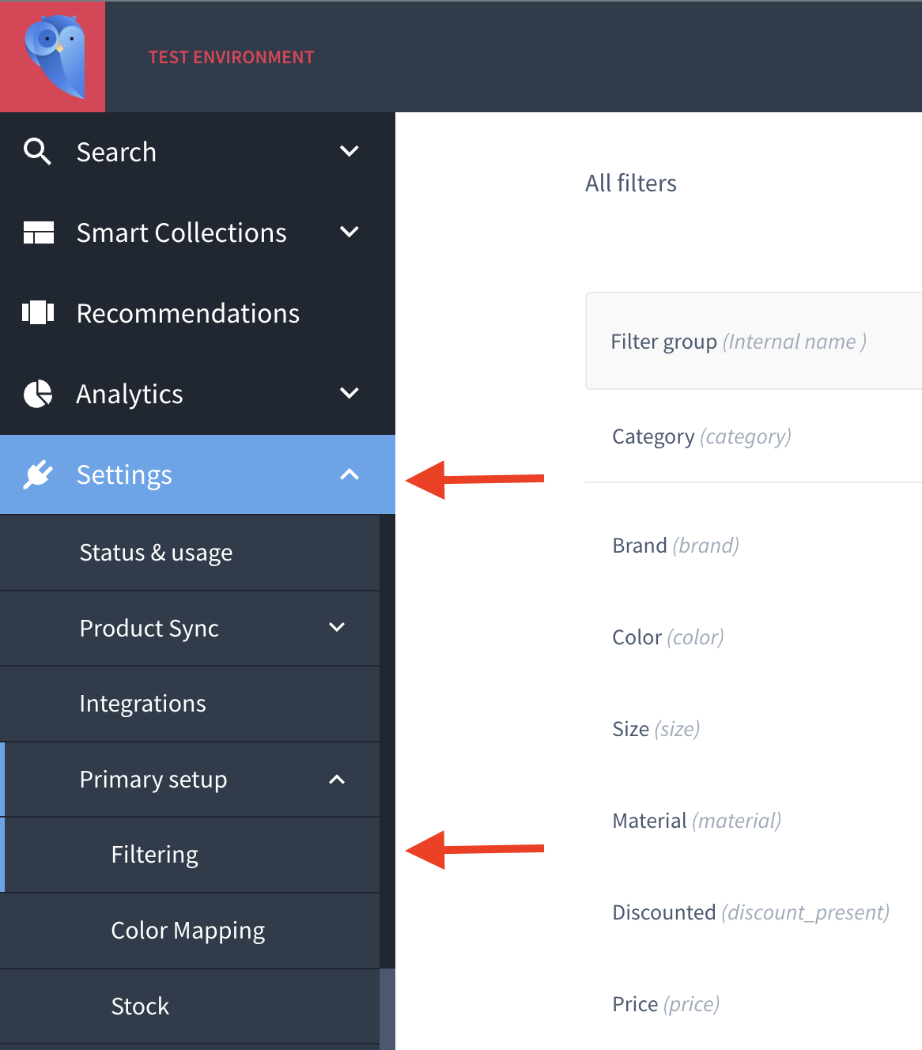Click the owl logo icon
Screen dimensions: 922x1050
[x=54, y=56]
